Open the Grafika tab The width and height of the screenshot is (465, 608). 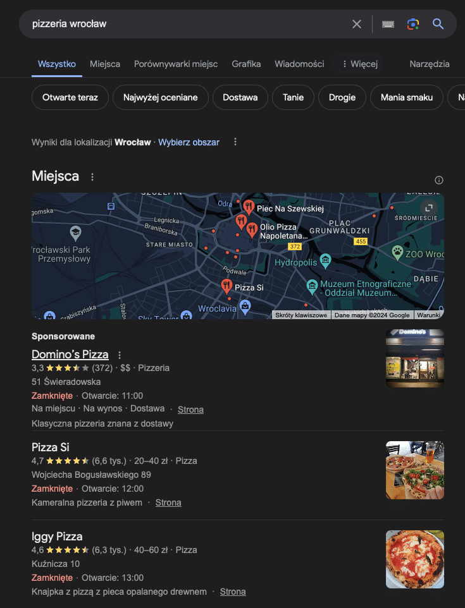point(246,64)
